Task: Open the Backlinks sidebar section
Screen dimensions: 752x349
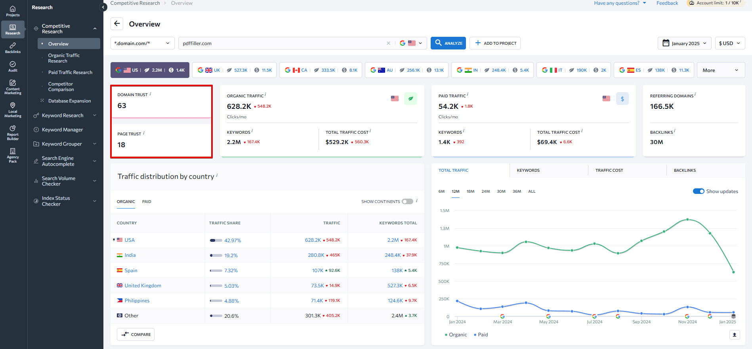Action: (x=13, y=48)
